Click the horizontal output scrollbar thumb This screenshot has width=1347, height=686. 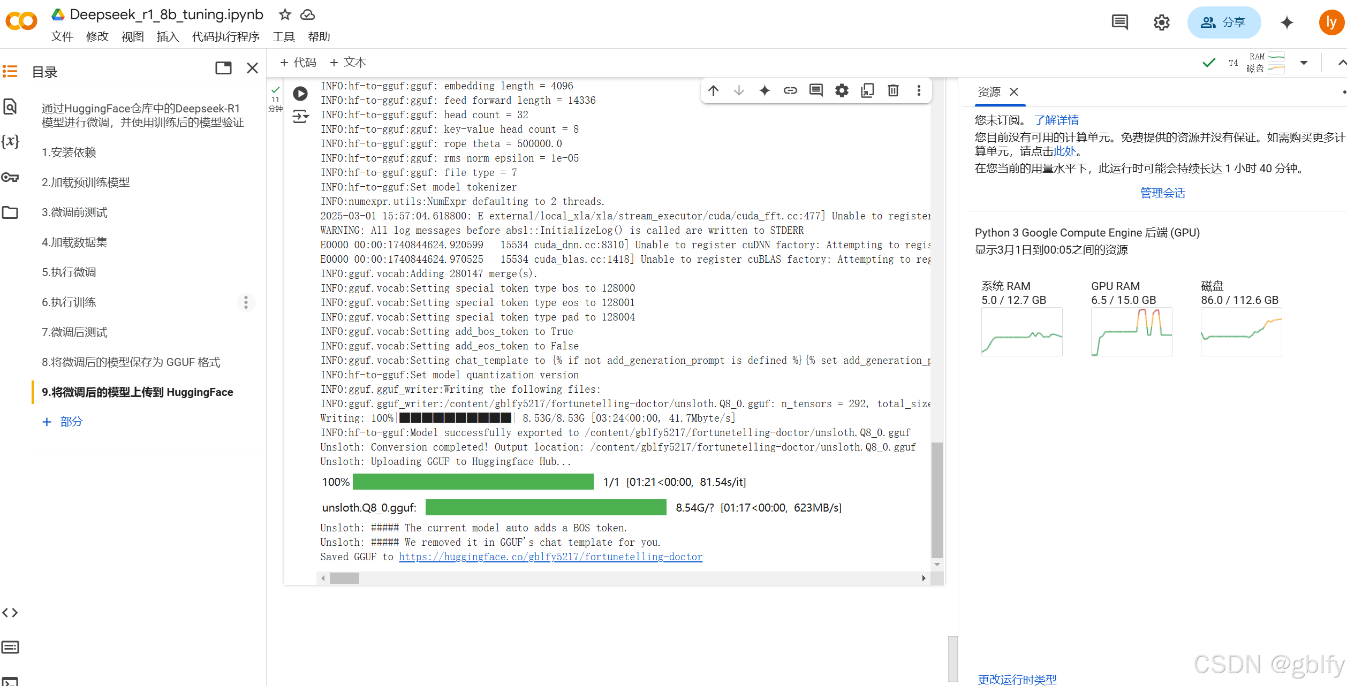344,578
